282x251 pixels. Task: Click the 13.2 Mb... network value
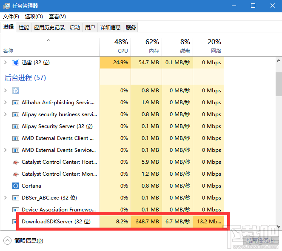point(209,221)
